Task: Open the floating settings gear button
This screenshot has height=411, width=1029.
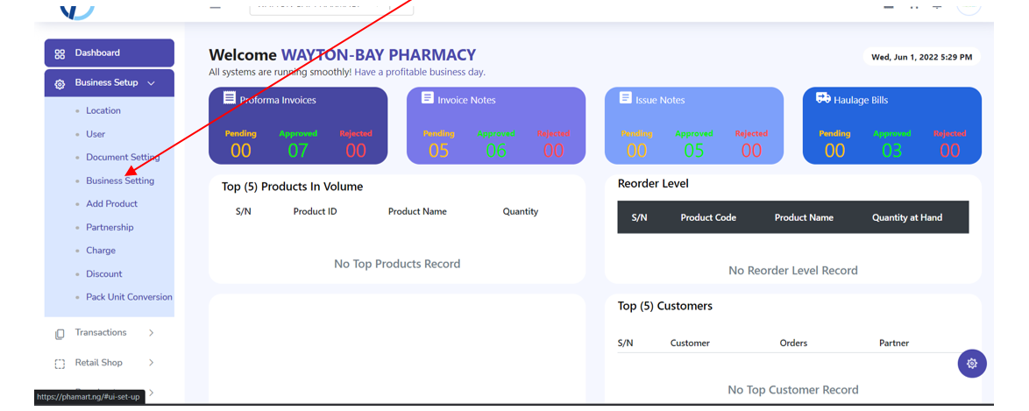Action: (972, 363)
